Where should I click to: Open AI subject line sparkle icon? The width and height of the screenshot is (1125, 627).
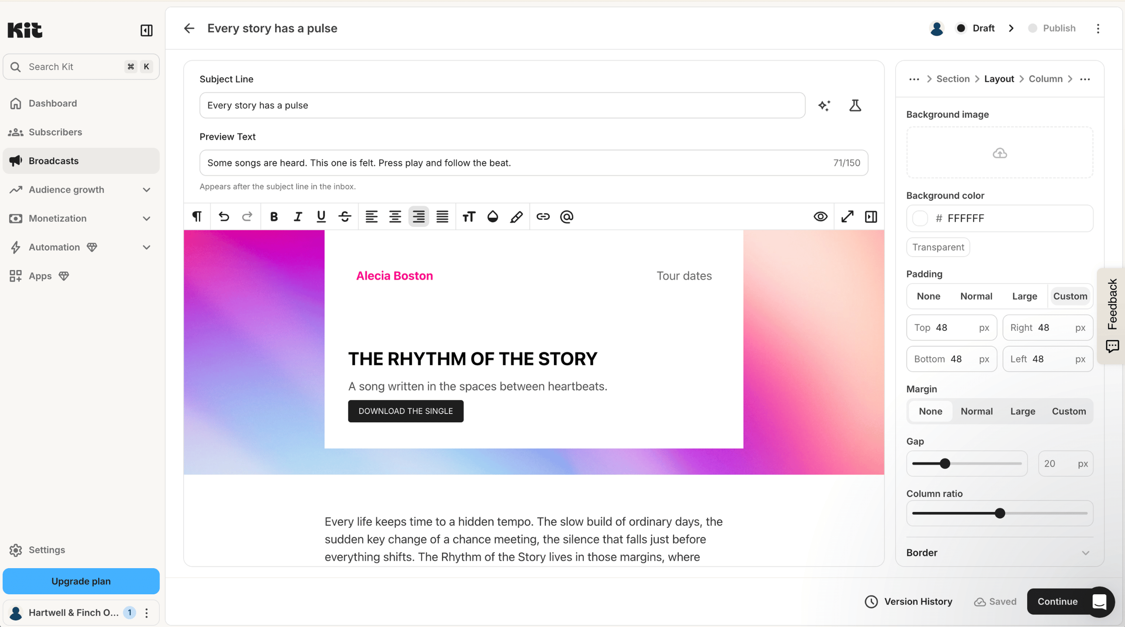click(x=824, y=105)
